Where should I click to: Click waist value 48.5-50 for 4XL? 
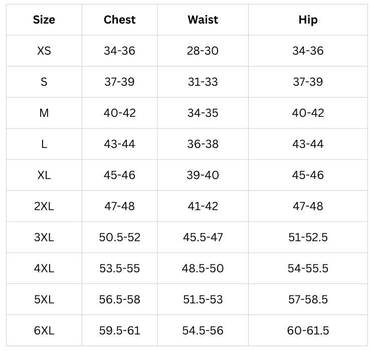coord(203,269)
